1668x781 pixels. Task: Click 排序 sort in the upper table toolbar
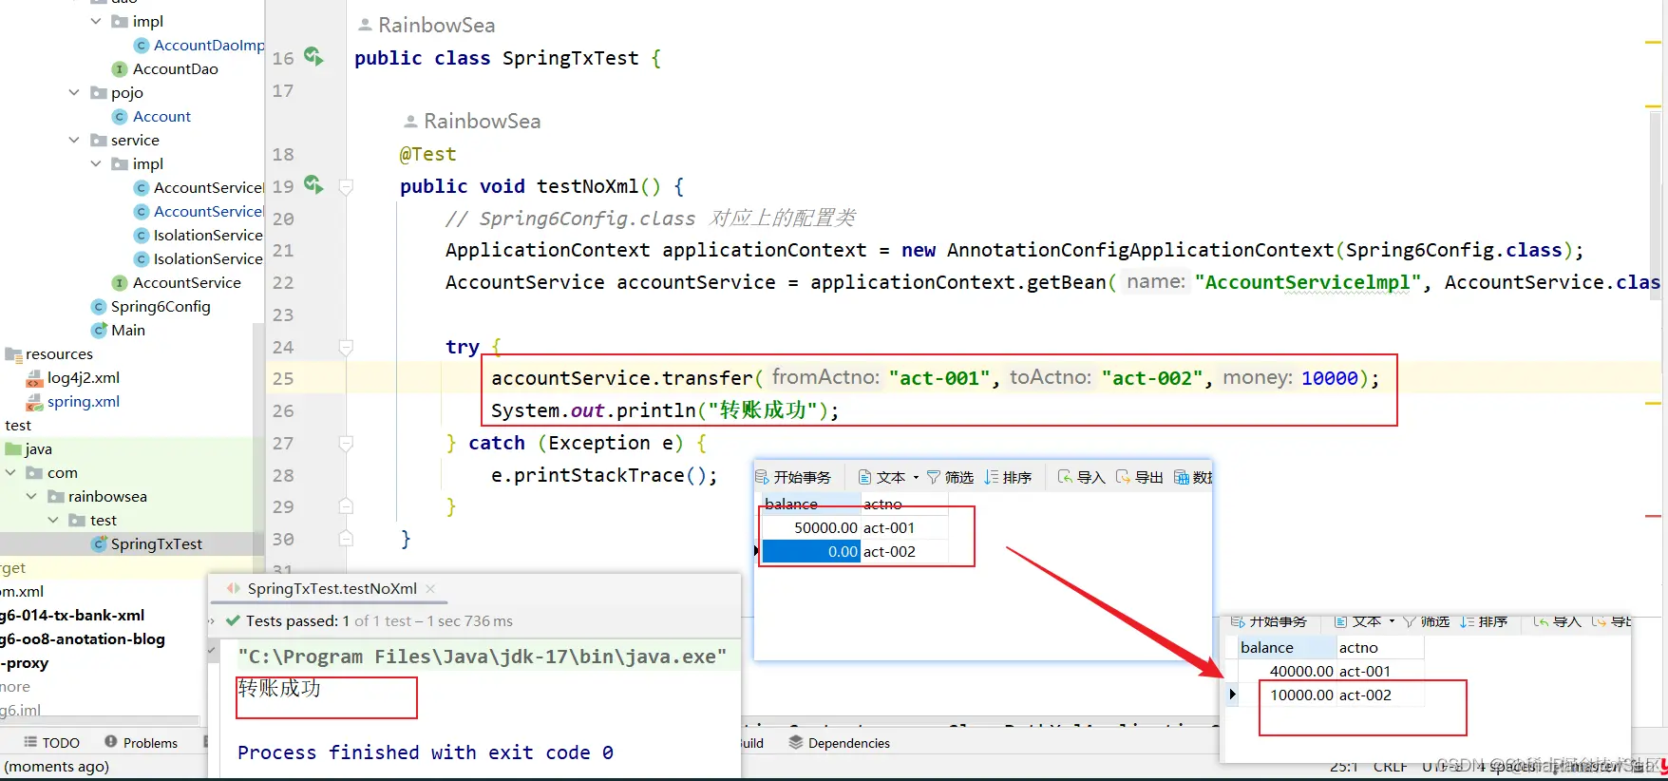click(1009, 477)
